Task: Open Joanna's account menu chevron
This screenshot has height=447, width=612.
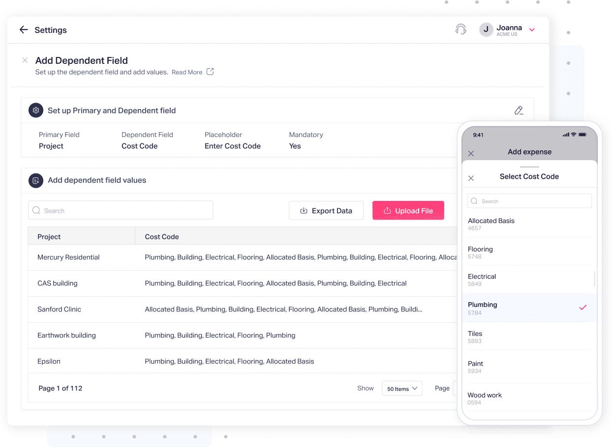Action: pyautogui.click(x=532, y=29)
